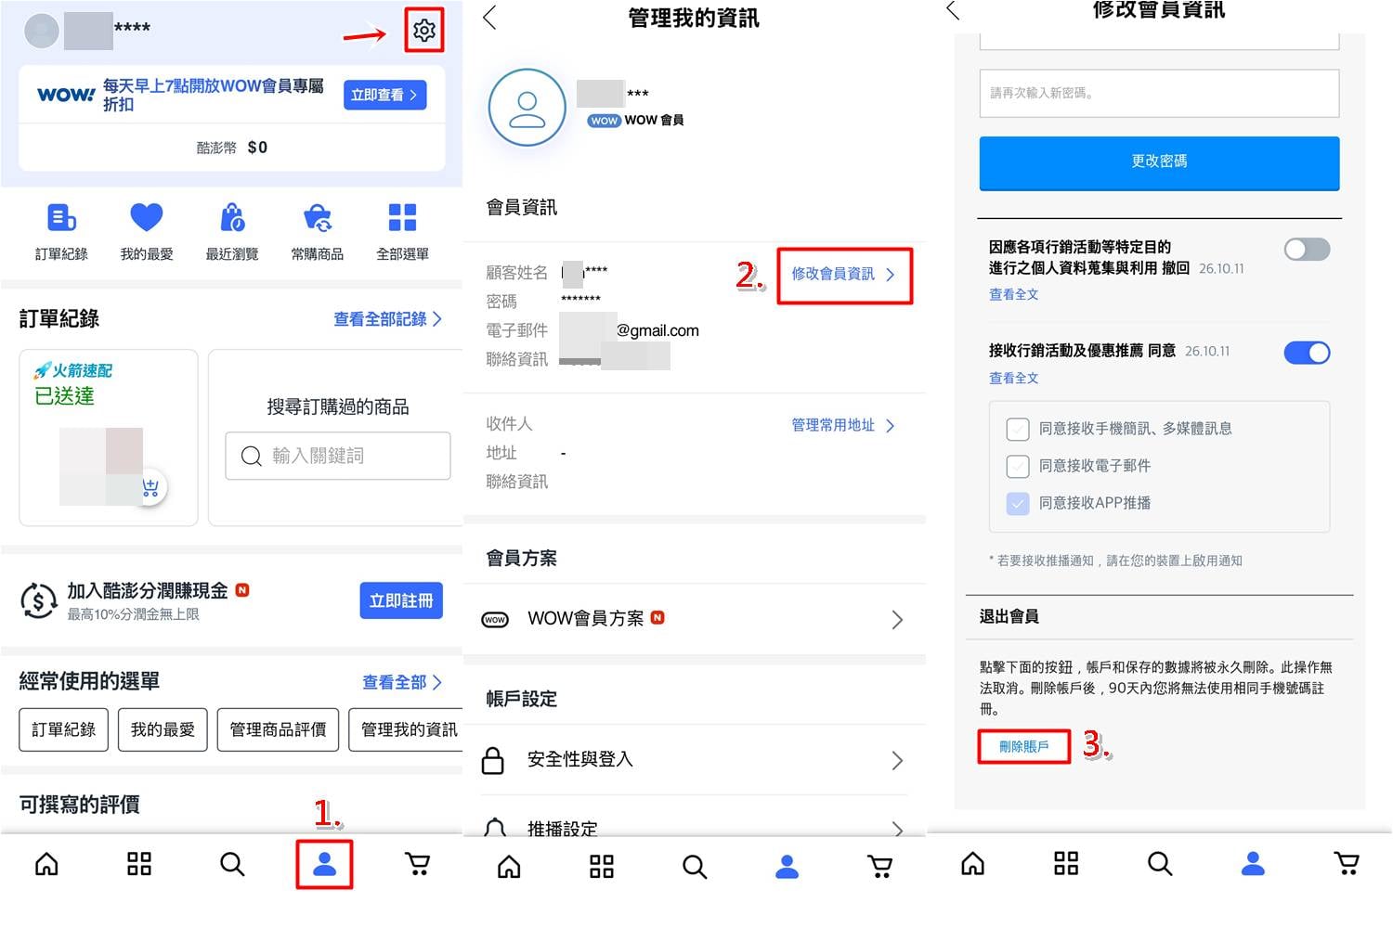Select the 管理商品評價 chip
The image size is (1393, 928).
(x=278, y=729)
